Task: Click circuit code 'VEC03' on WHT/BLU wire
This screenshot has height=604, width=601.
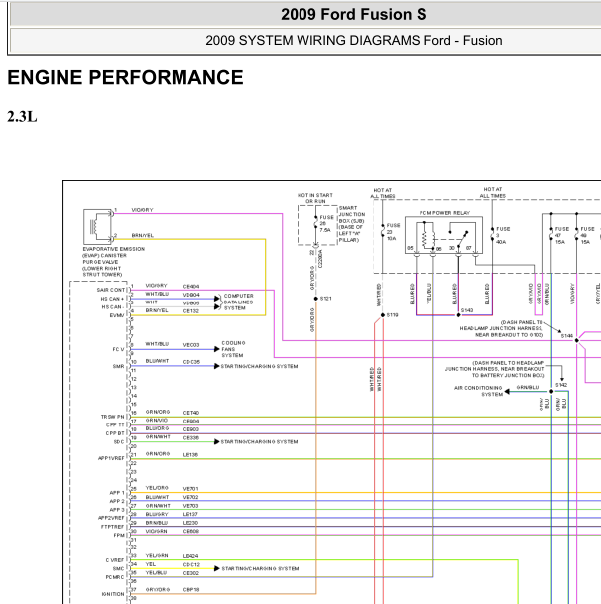Action: coord(191,345)
